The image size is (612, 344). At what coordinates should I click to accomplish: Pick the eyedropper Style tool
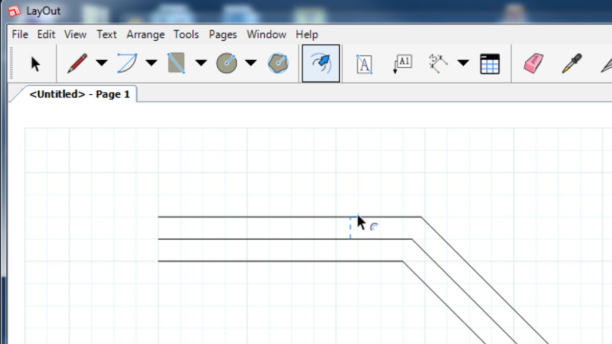[572, 64]
